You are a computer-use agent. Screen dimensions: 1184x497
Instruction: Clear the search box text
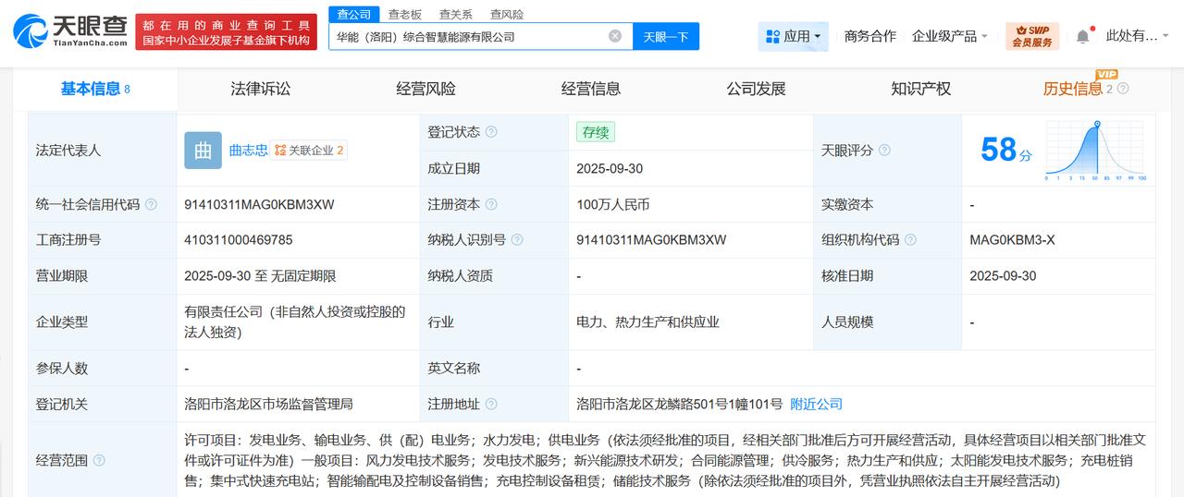pyautogui.click(x=615, y=36)
